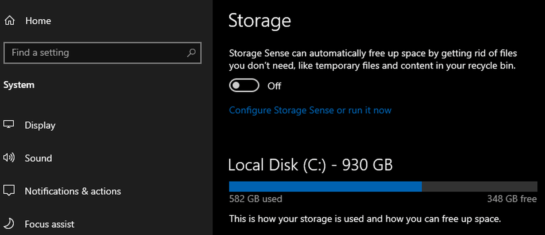Click the Local Disk (C:) - 930 GB heading
The height and width of the screenshot is (235, 545).
click(x=310, y=165)
